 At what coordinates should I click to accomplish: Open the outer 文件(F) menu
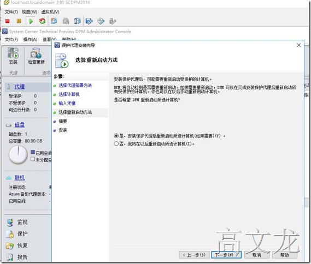point(11,12)
